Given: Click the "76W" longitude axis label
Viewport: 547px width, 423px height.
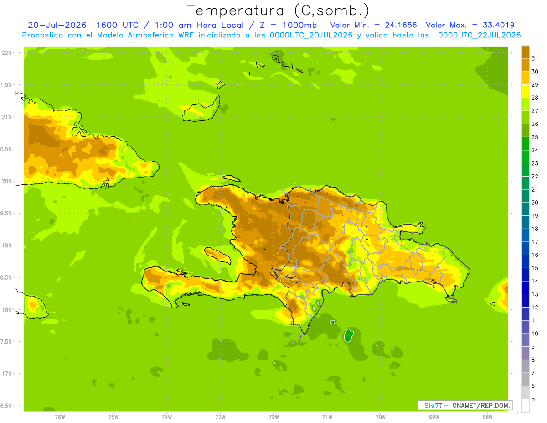Looking at the screenshot, I should pyautogui.click(x=60, y=417).
